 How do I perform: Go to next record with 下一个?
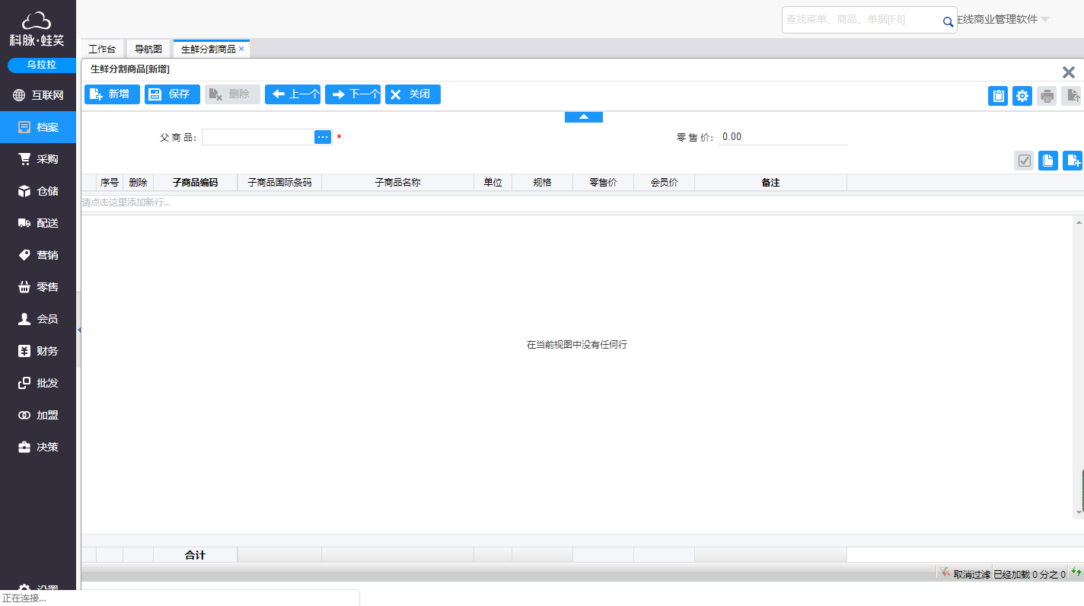[x=352, y=94]
